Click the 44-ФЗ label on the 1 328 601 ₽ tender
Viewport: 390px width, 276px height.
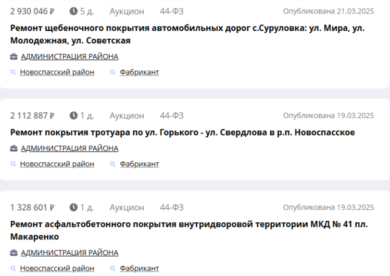171,207
